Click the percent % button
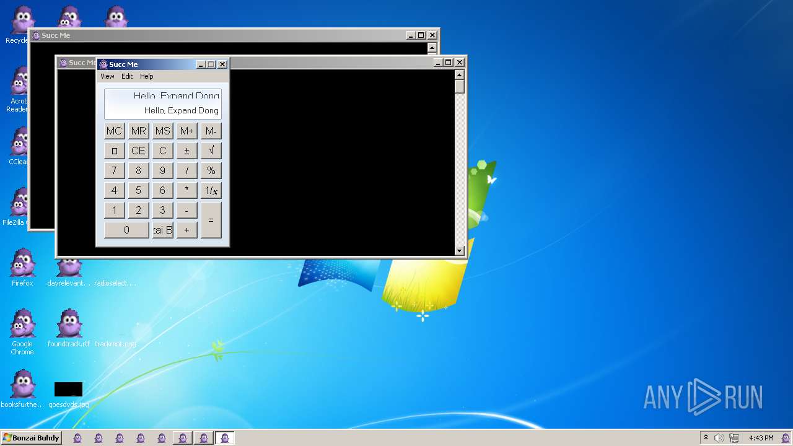Screen dimensions: 793x446 click(x=211, y=170)
